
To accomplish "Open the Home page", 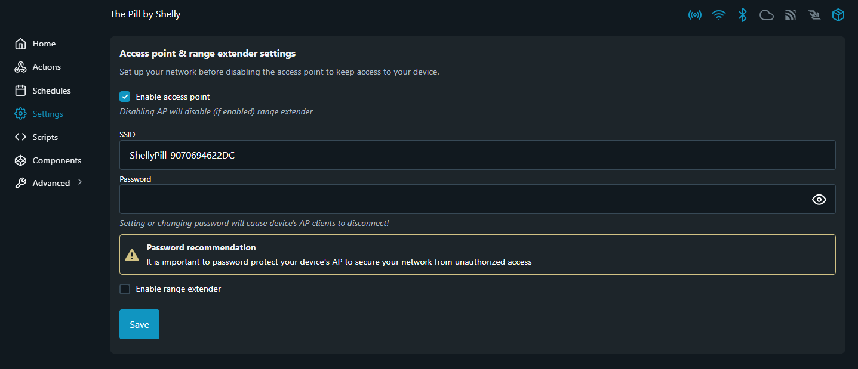I will [x=44, y=44].
